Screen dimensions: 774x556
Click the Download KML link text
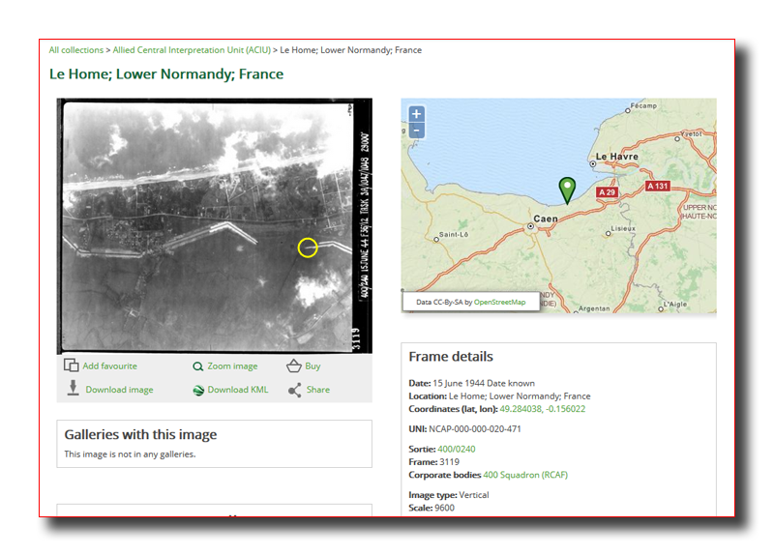click(238, 390)
